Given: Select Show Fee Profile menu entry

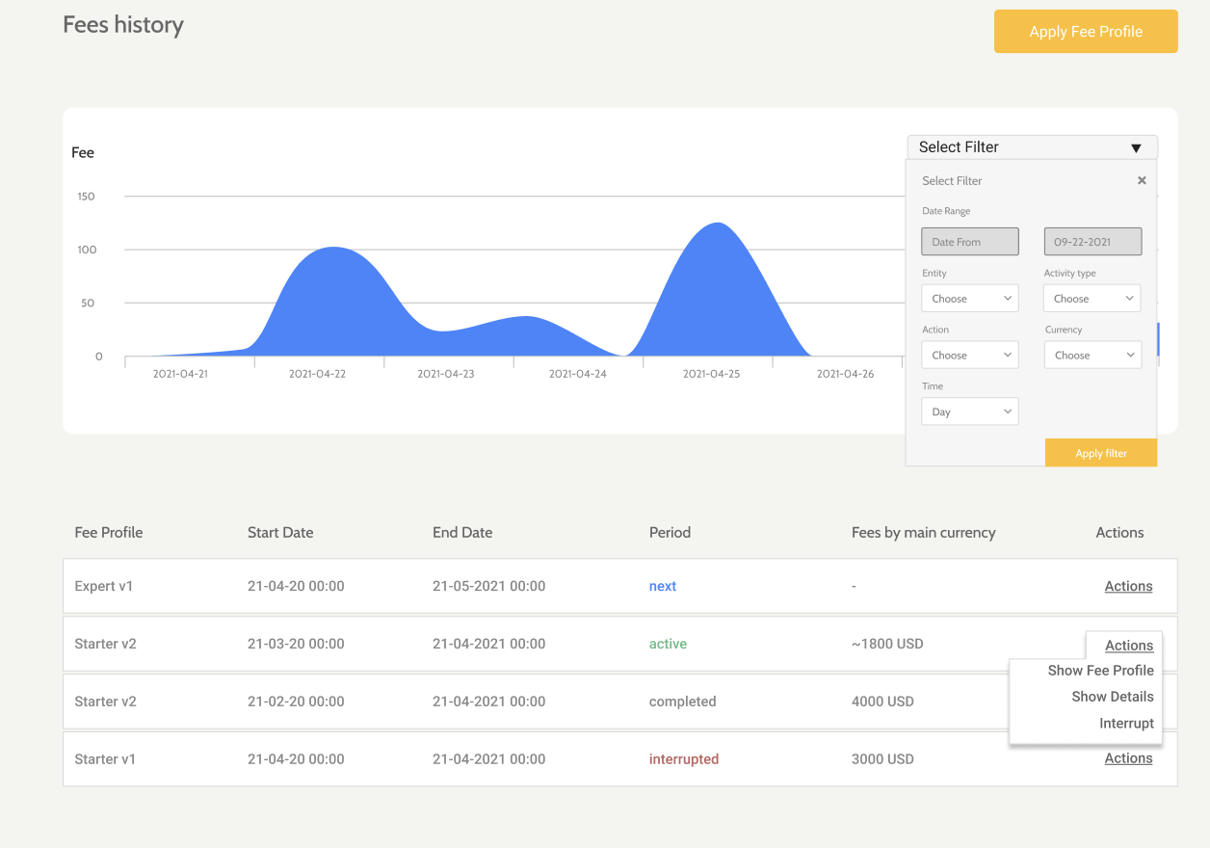Looking at the screenshot, I should pos(1100,671).
